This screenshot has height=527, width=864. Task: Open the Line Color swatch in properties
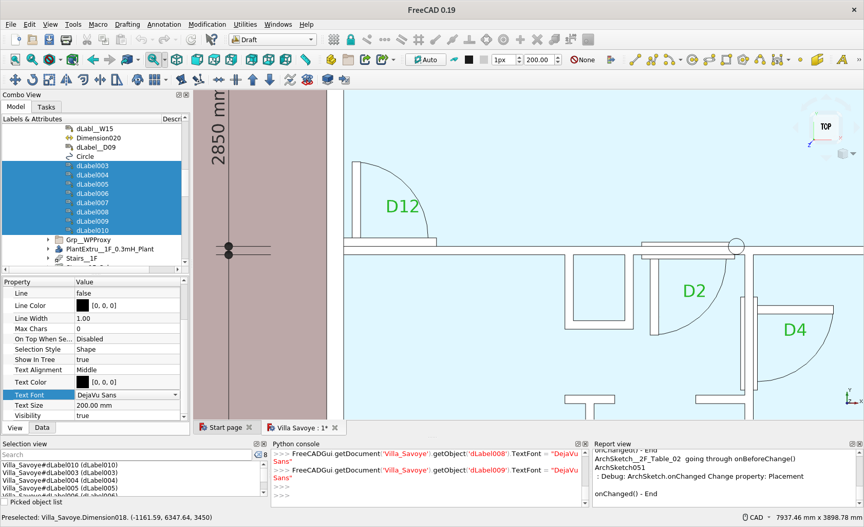[83, 305]
